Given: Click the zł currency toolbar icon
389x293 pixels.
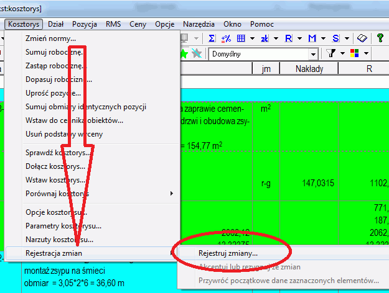Looking at the screenshot, I should 265,38.
